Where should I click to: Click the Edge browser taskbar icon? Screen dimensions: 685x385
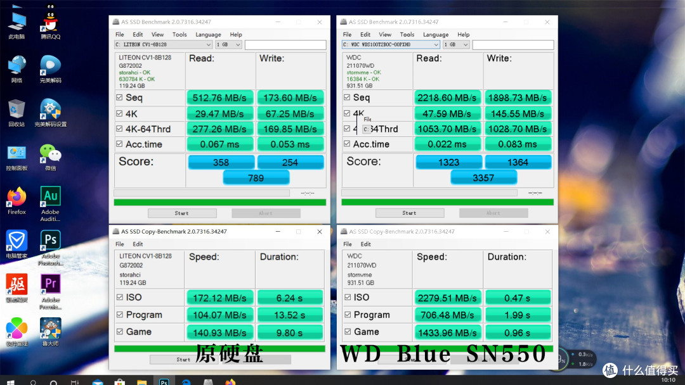[186, 382]
